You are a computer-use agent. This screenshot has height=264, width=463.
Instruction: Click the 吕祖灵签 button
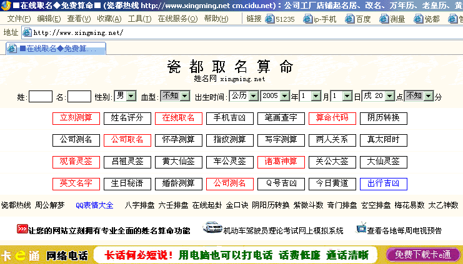pos(127,162)
